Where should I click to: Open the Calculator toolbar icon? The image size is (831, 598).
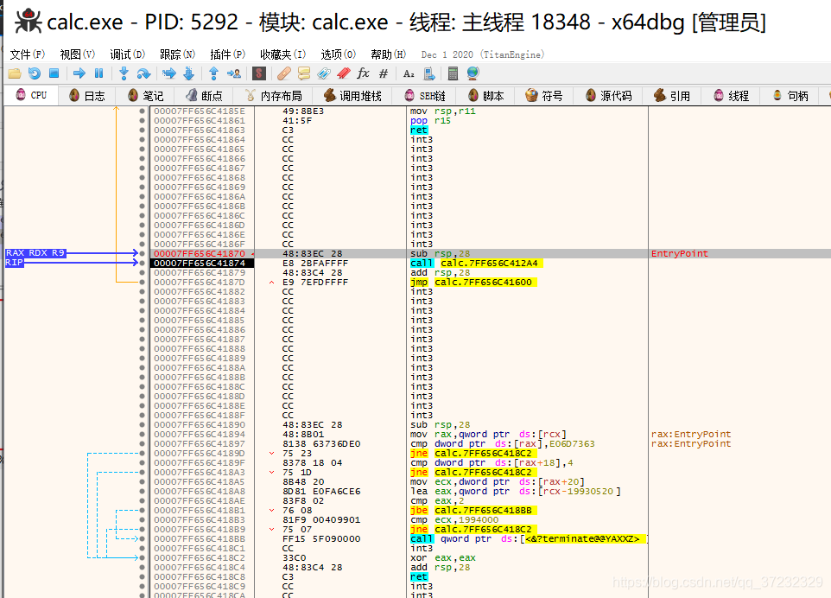[453, 73]
